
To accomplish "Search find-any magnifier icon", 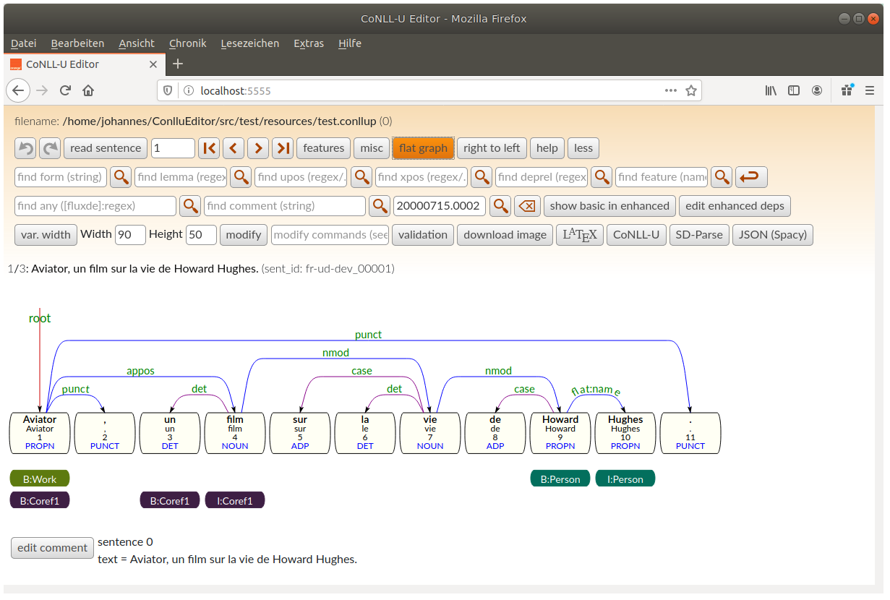I will point(190,206).
